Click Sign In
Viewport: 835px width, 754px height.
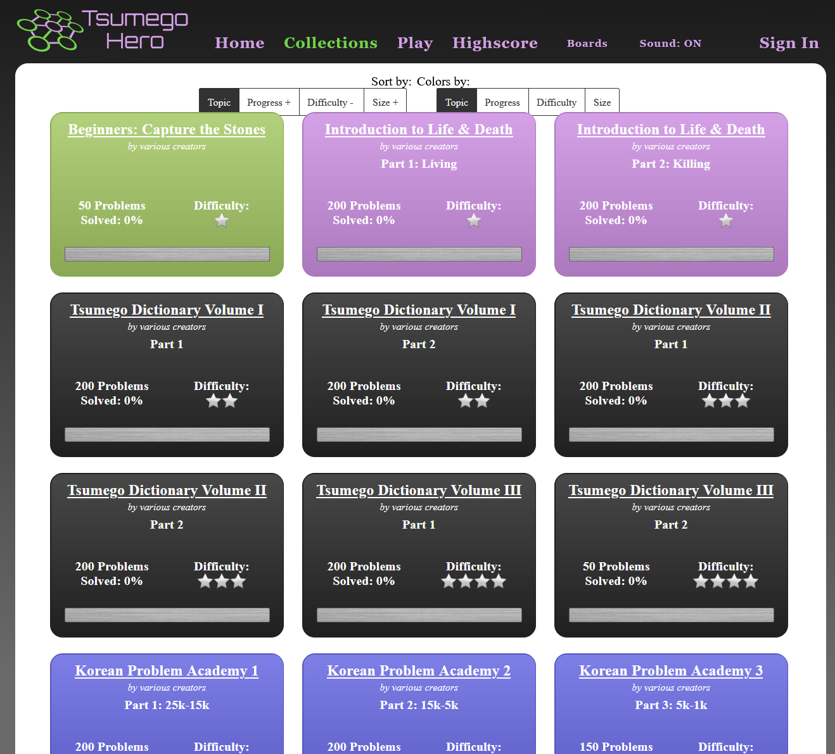(788, 43)
